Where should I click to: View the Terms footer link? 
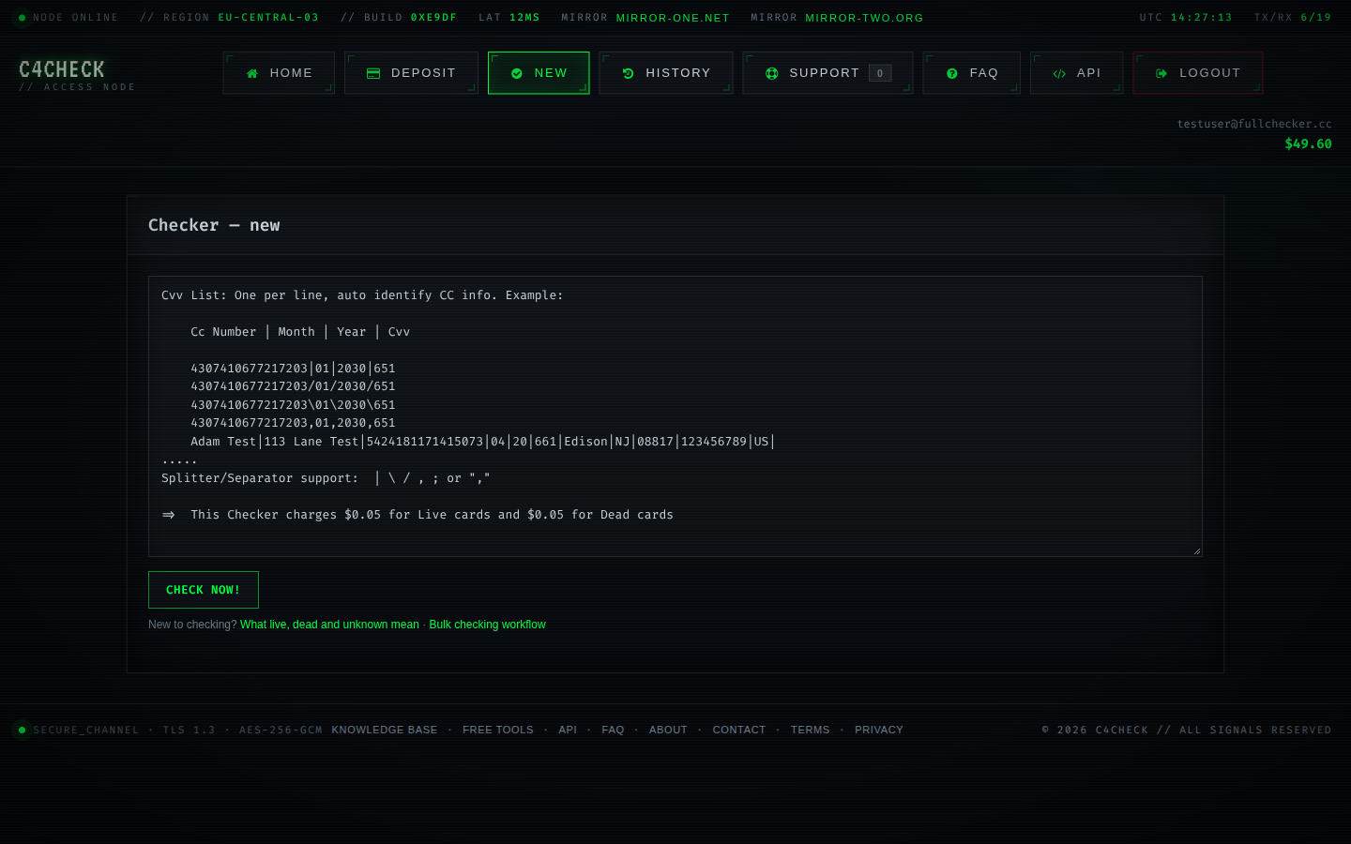pos(811,730)
